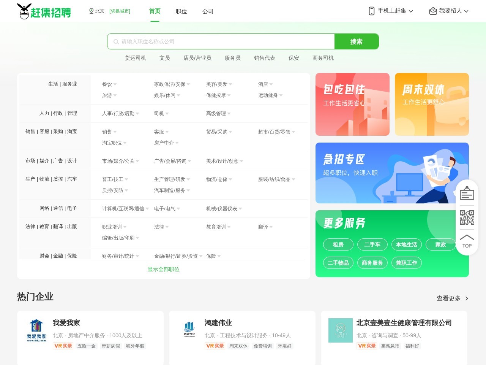Expand the 司机 job dropdown
Viewport: 486px width, 365px height.
point(162,113)
